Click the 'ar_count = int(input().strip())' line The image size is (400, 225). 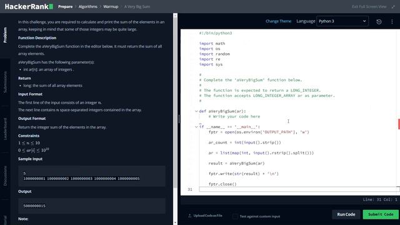tap(244, 142)
